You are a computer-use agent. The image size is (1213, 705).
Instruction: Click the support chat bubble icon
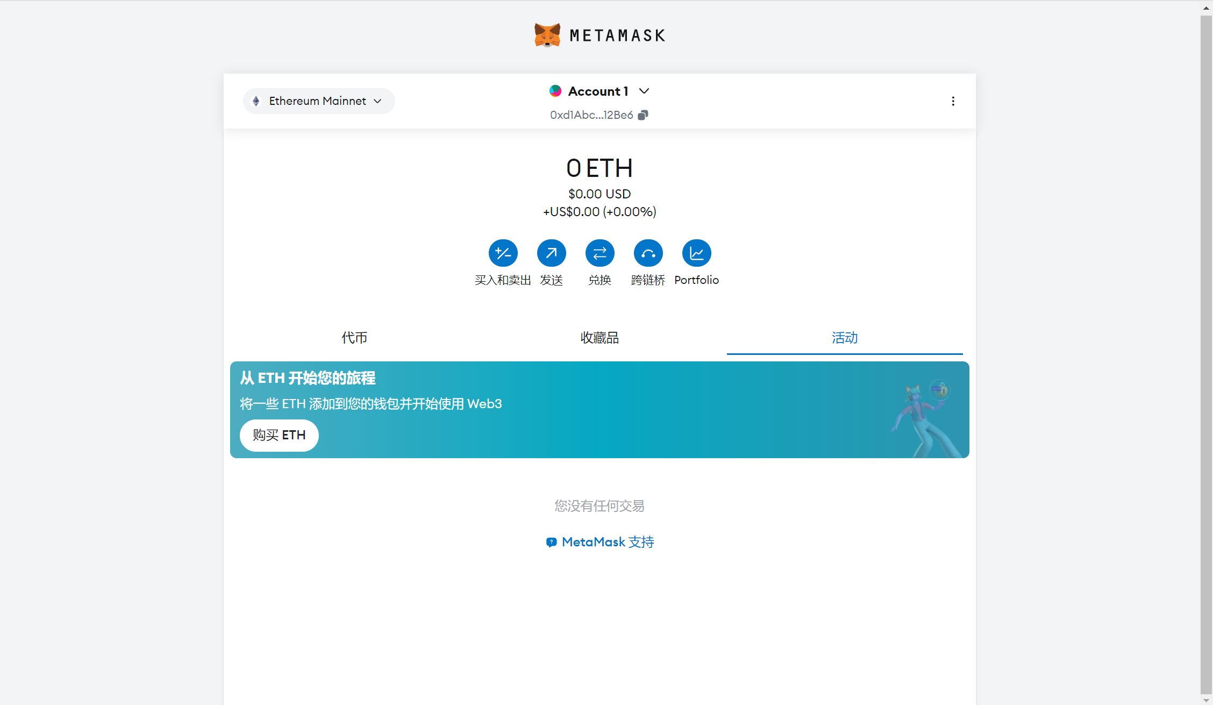pyautogui.click(x=551, y=542)
